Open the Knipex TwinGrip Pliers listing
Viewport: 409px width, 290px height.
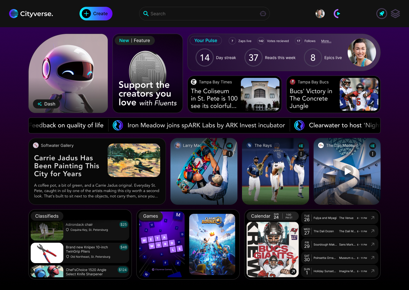80,253
